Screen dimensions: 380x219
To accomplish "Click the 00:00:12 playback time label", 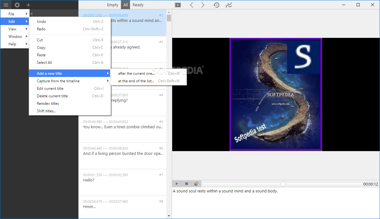I will coord(371,184).
